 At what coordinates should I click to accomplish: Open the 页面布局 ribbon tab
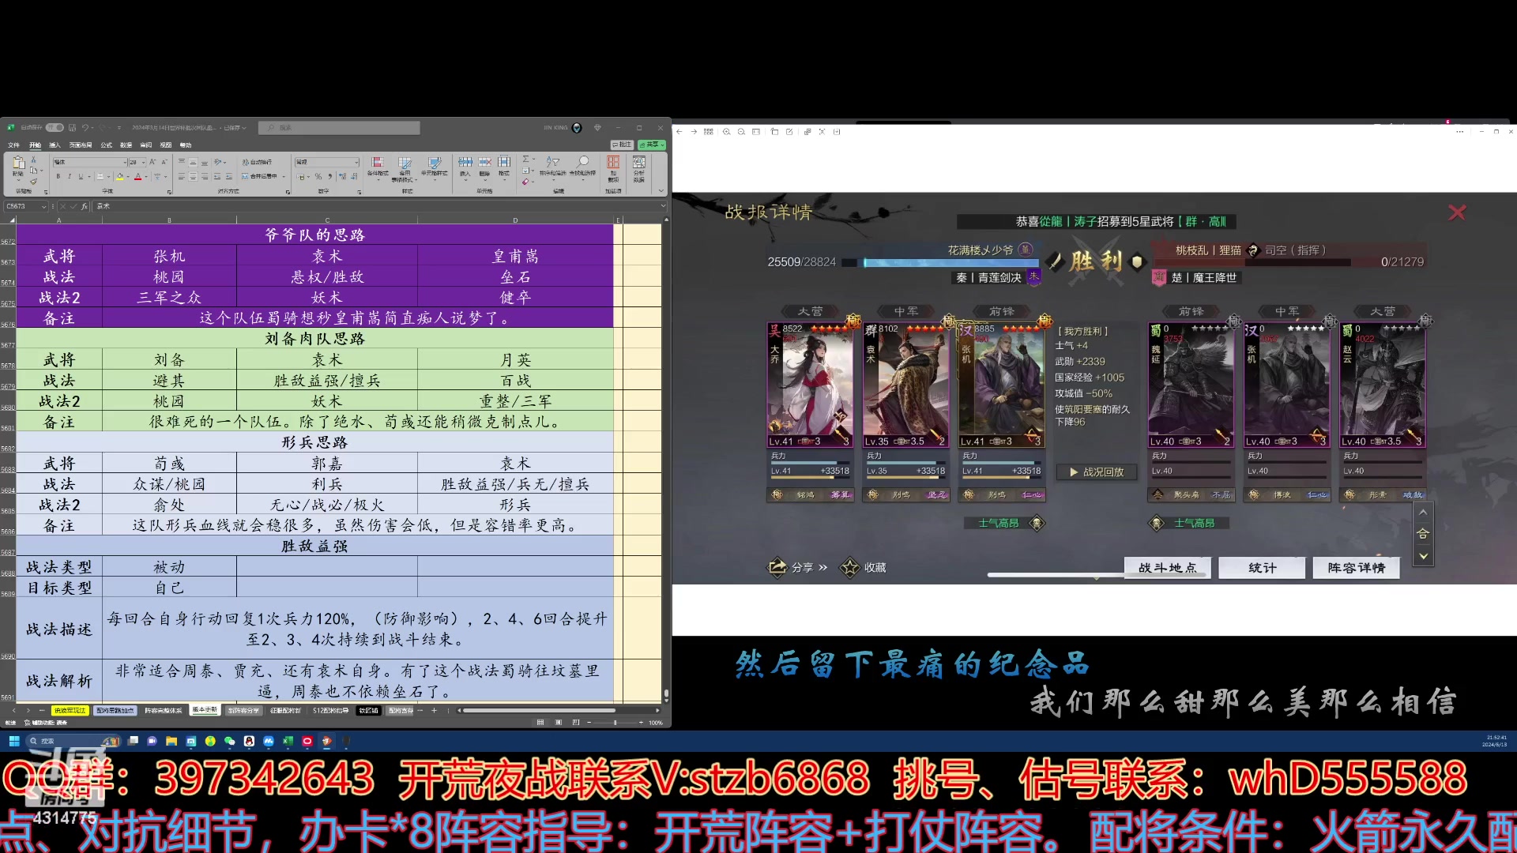click(x=81, y=145)
